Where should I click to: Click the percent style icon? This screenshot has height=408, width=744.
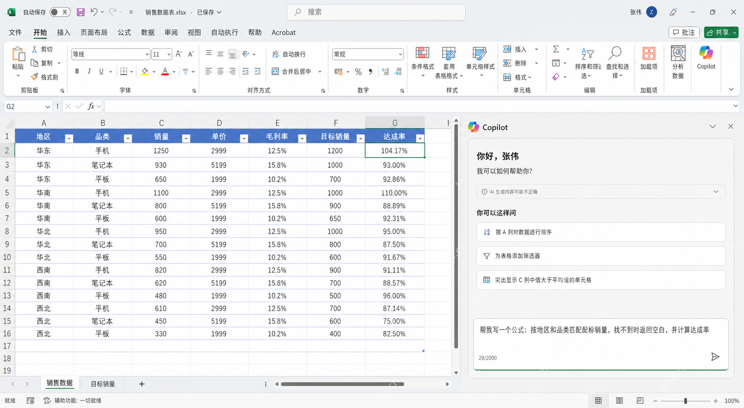point(358,72)
